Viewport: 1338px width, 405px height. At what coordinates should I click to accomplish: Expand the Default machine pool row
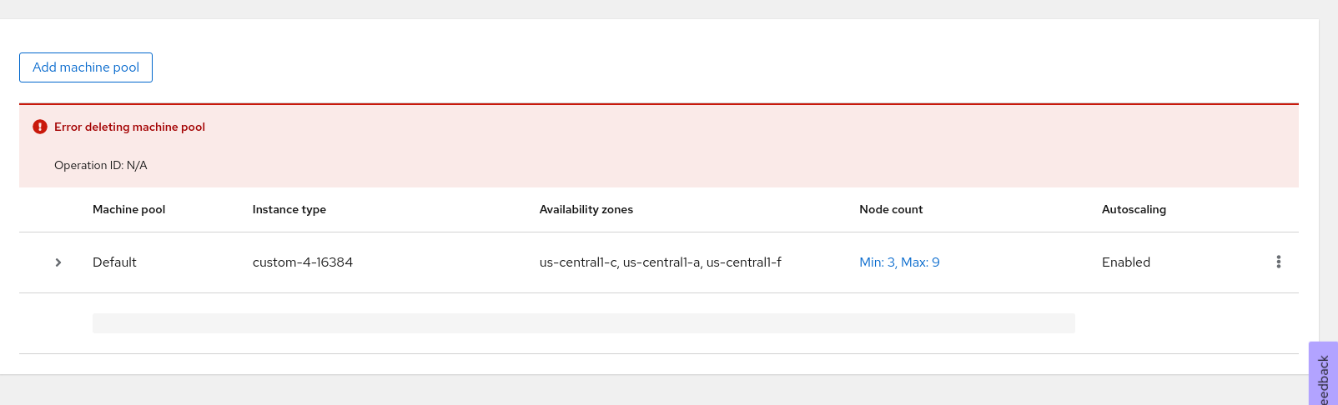click(x=58, y=262)
